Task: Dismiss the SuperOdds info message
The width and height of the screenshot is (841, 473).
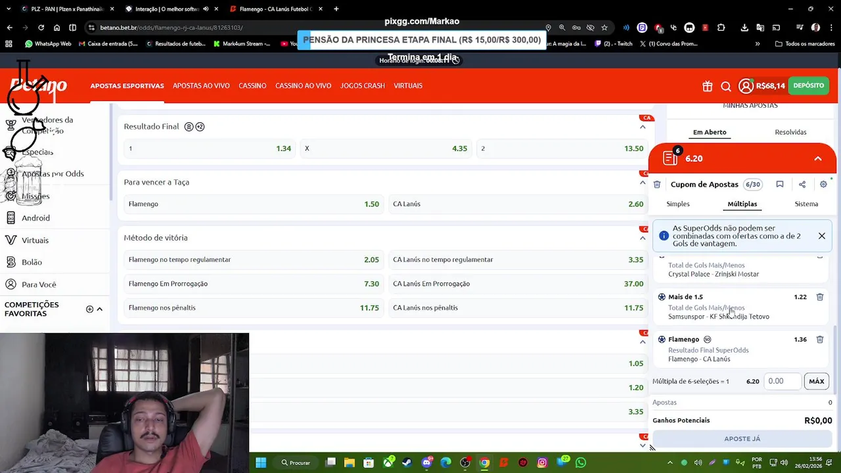Action: click(822, 236)
